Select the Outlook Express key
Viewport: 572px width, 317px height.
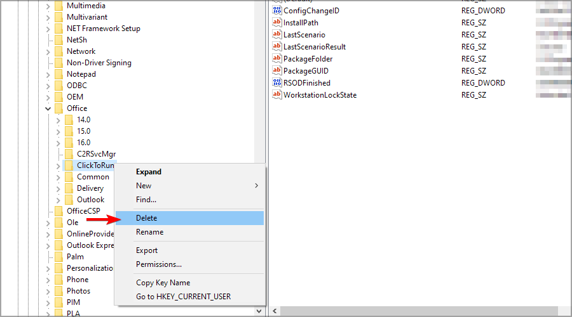point(90,245)
